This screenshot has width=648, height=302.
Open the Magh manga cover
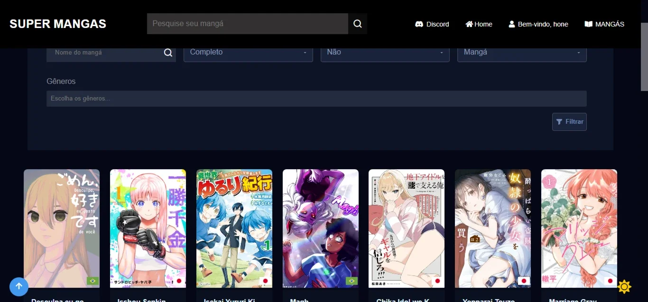point(321,229)
